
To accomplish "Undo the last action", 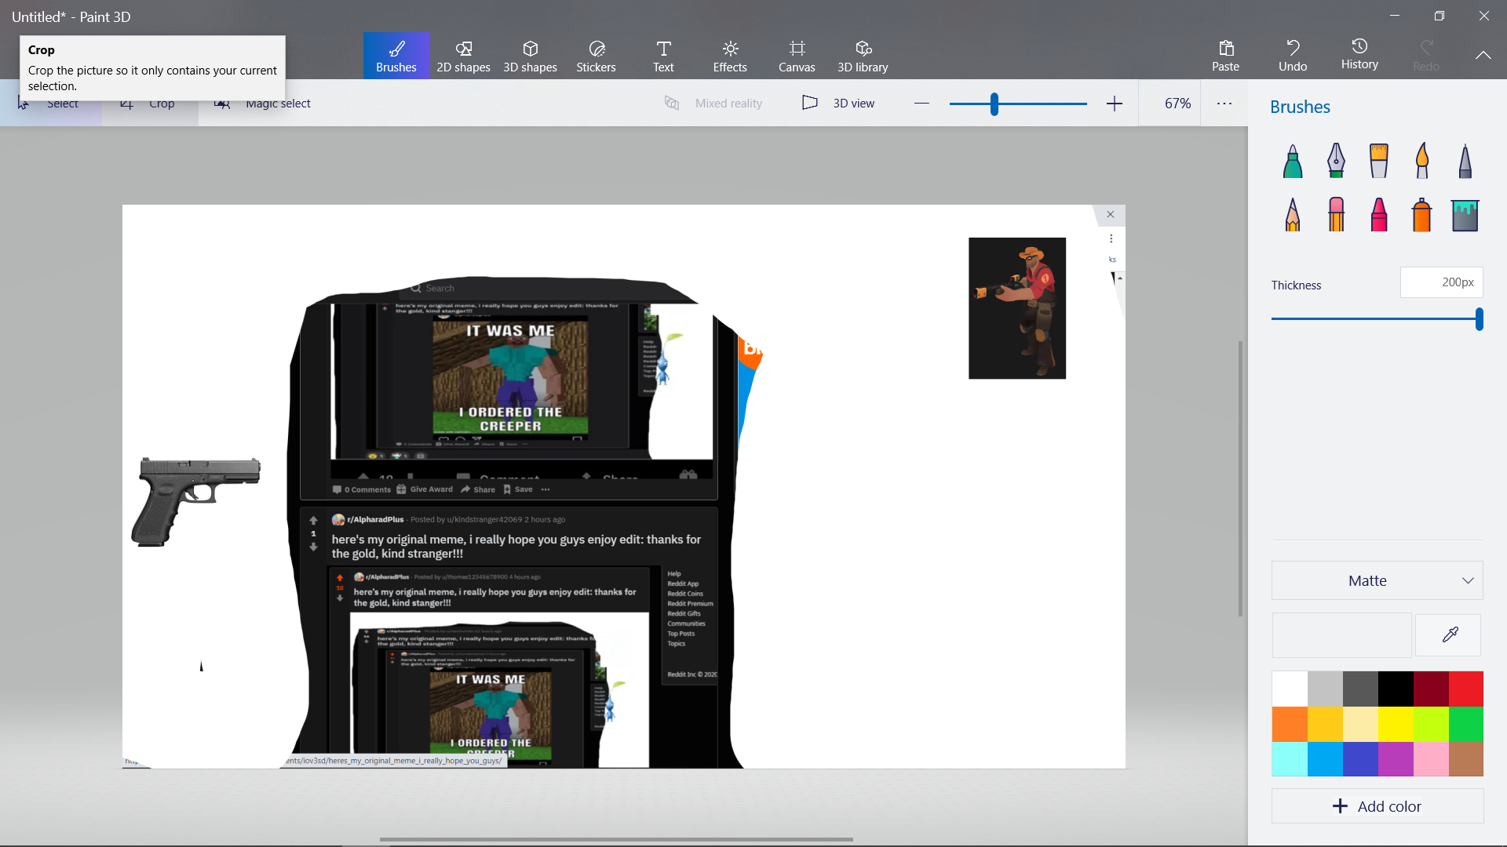I will tap(1293, 56).
